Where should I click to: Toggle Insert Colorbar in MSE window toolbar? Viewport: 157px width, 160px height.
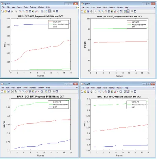[x=46, y=11]
